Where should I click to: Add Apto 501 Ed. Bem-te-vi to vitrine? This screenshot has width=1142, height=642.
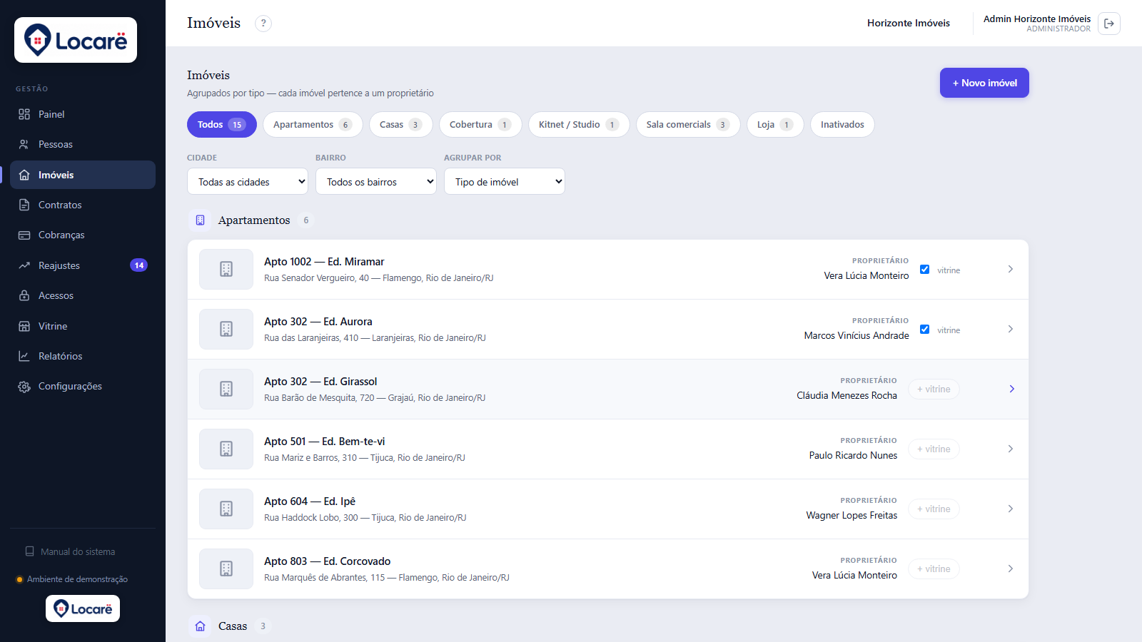[x=934, y=449]
